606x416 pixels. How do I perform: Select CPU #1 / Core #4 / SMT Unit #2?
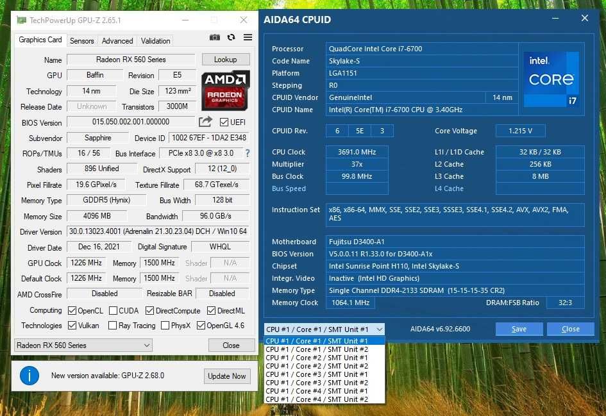(324, 399)
